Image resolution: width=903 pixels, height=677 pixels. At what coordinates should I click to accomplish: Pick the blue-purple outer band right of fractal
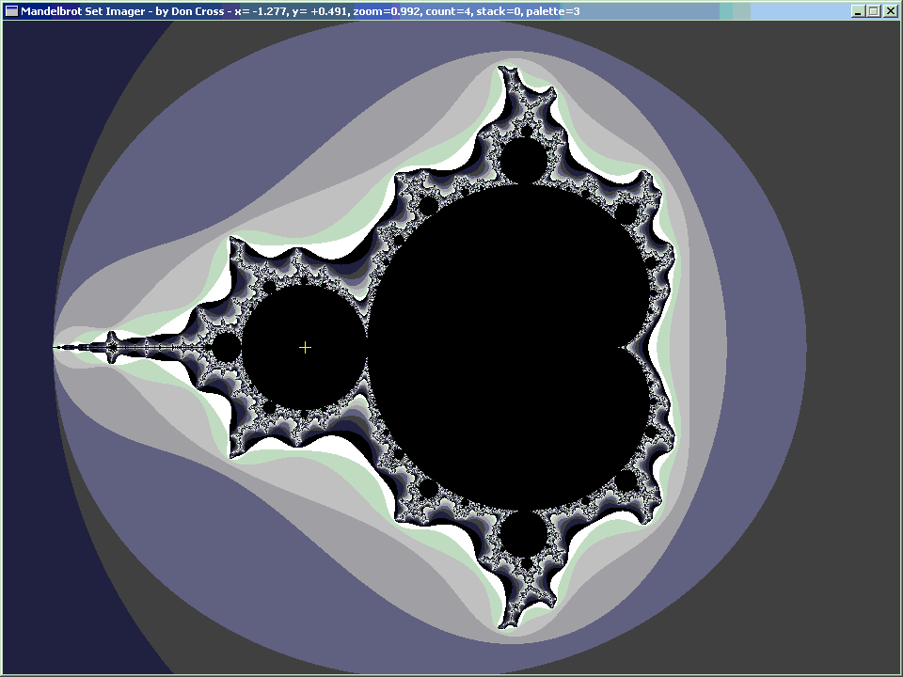(752, 348)
